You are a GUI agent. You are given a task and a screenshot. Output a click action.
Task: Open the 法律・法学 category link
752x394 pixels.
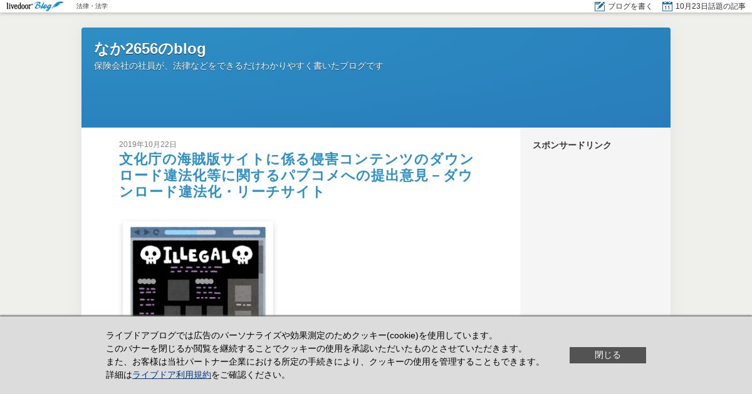(x=92, y=6)
